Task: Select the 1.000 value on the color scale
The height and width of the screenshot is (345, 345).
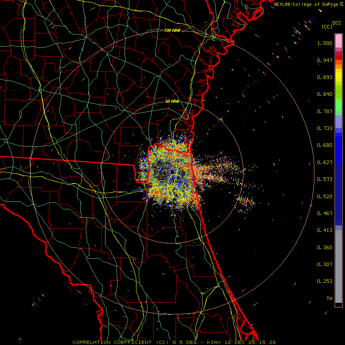Action: pyautogui.click(x=325, y=43)
